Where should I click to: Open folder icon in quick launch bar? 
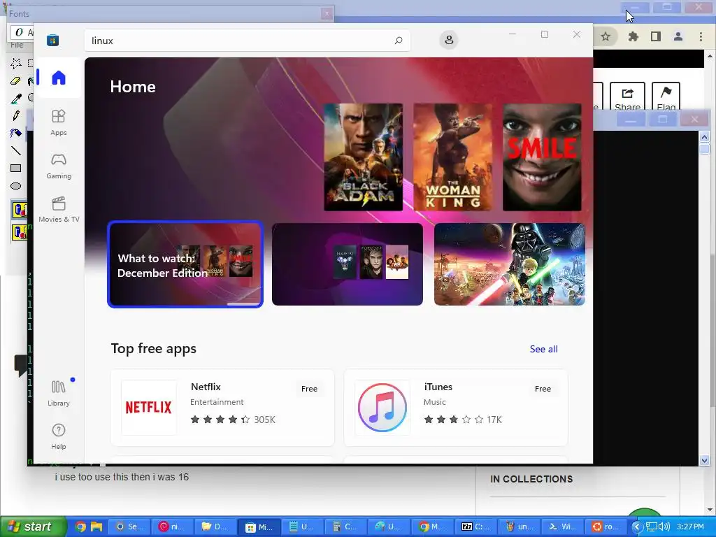pos(96,527)
